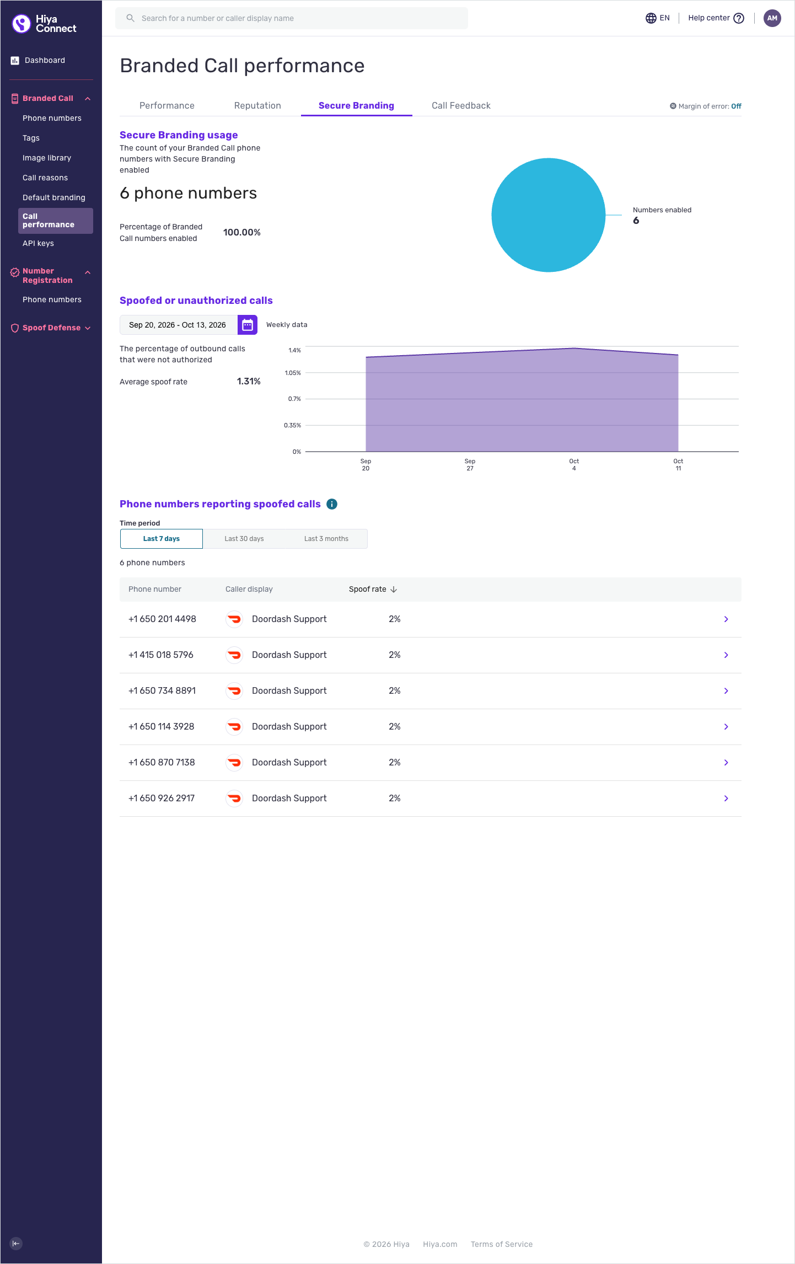This screenshot has width=795, height=1264.
Task: Click the globe language icon
Action: click(651, 18)
